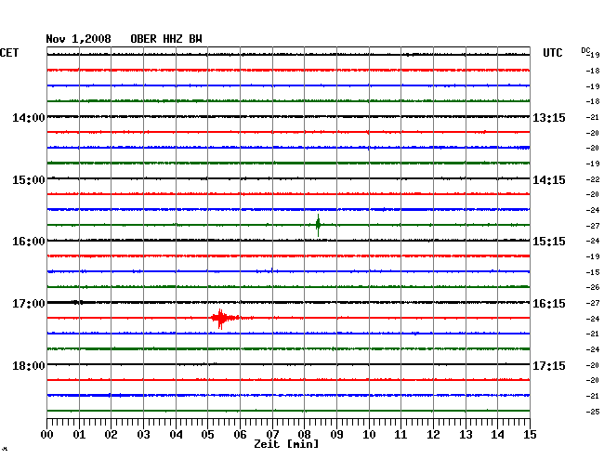Click the "13" minute axis label
Image resolution: width=604 pixels, height=459 pixels.
point(466,435)
